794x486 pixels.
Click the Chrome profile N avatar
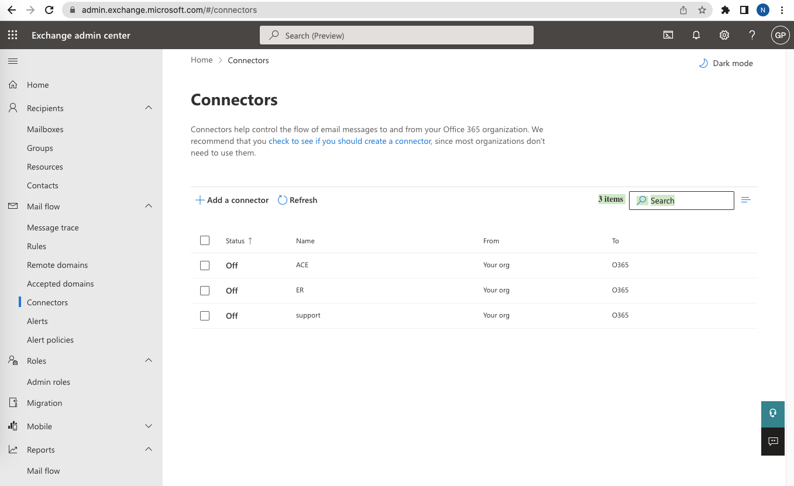pos(763,10)
